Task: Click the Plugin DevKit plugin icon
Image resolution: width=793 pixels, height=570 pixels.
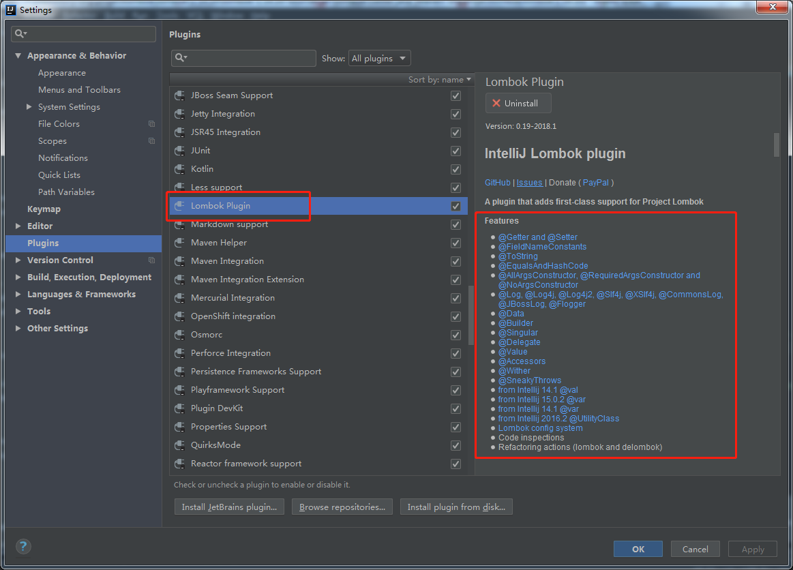Action: (179, 408)
